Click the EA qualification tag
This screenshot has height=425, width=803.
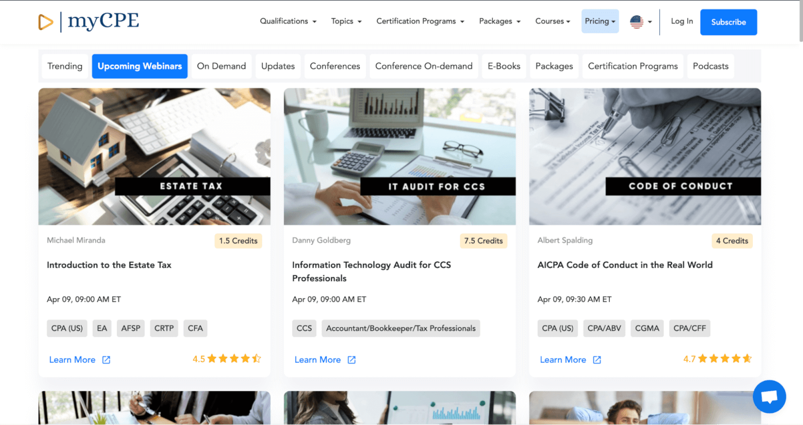[x=102, y=328]
